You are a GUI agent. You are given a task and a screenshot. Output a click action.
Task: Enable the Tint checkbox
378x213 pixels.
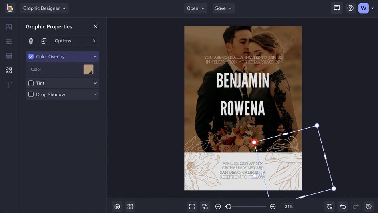pyautogui.click(x=31, y=83)
